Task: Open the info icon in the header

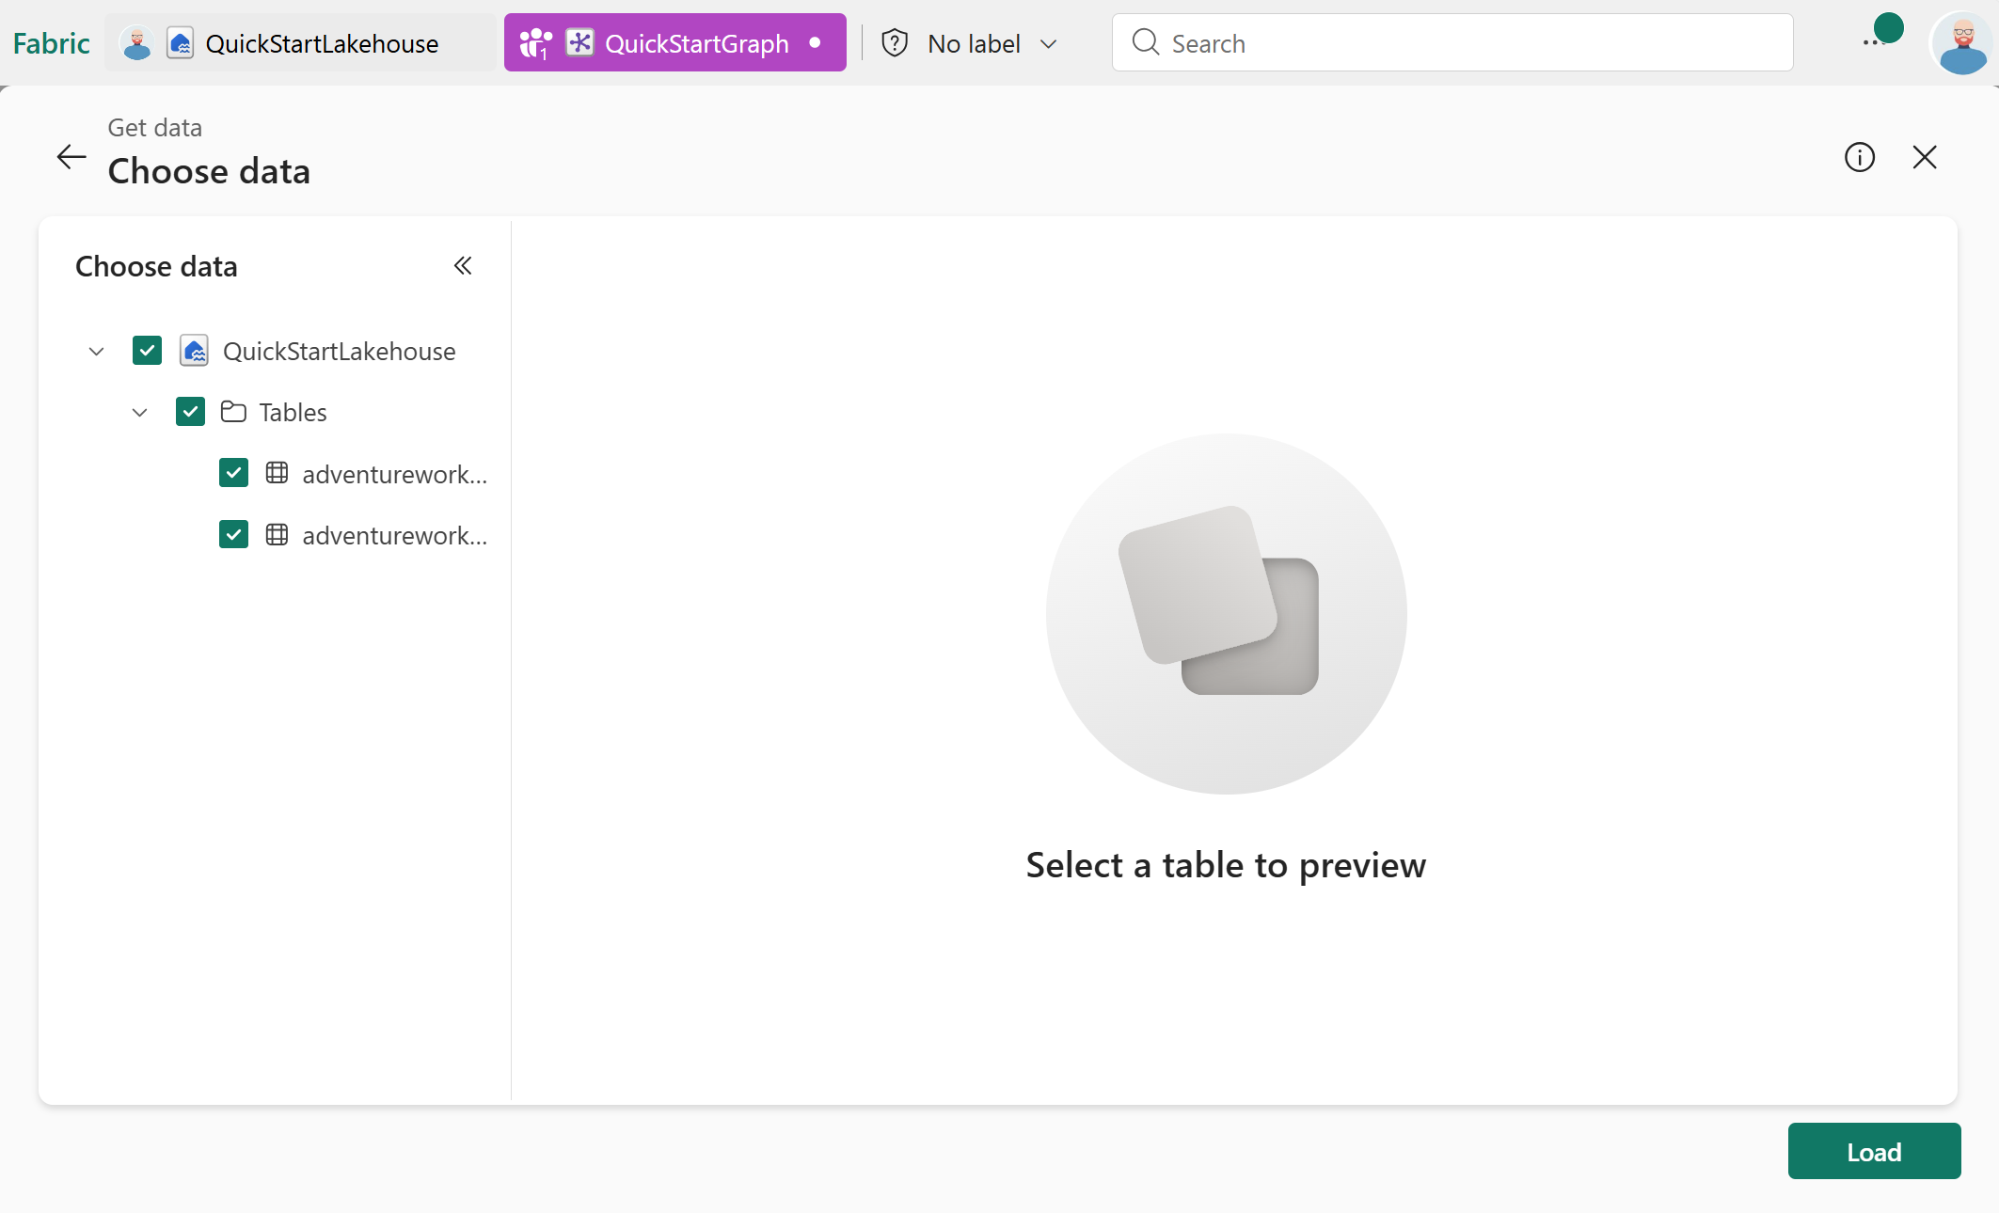Action: pos(1859,157)
